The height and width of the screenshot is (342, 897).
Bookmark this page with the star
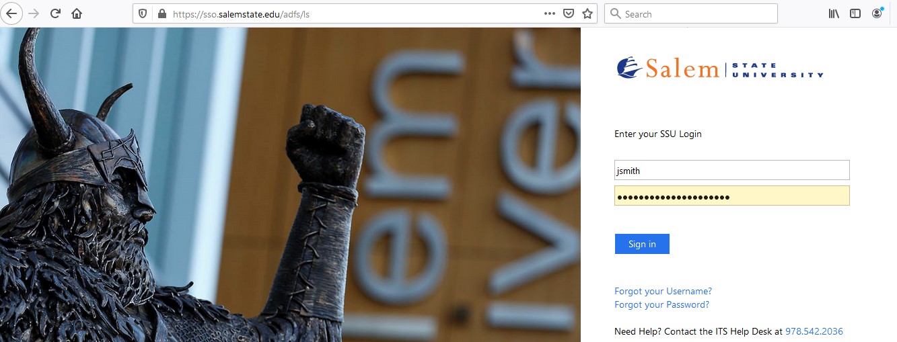click(587, 13)
